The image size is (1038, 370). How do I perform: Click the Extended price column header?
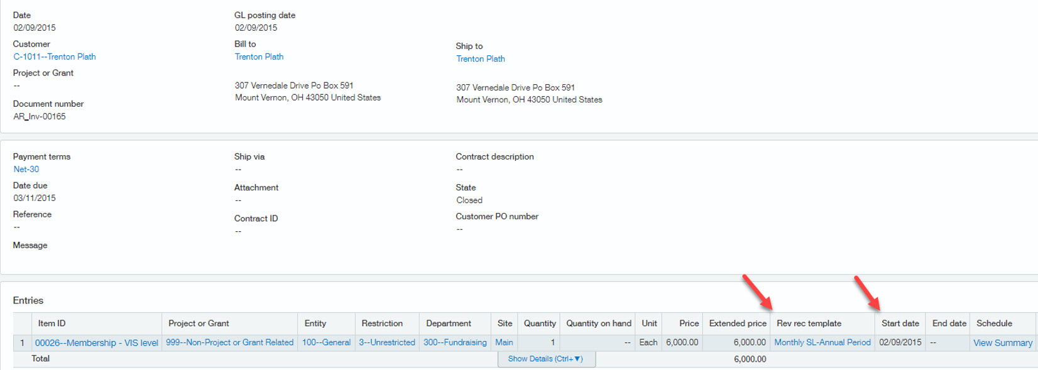pyautogui.click(x=737, y=323)
